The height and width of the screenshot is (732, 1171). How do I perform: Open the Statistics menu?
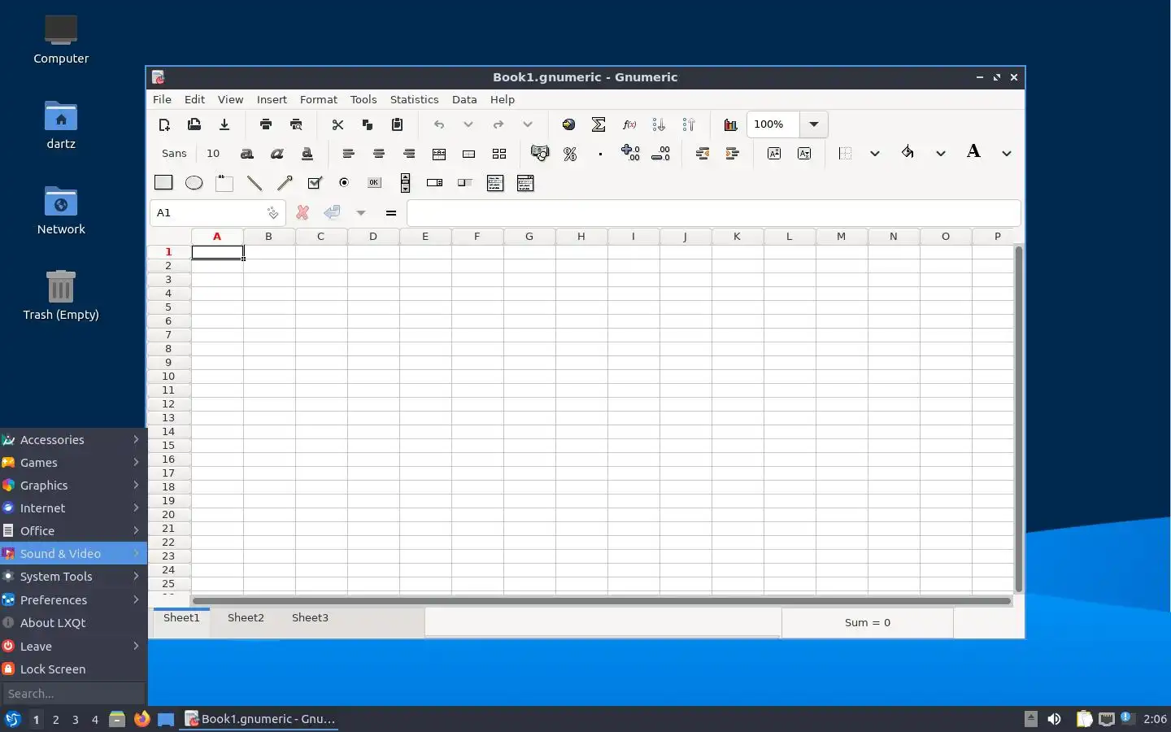[x=414, y=99]
